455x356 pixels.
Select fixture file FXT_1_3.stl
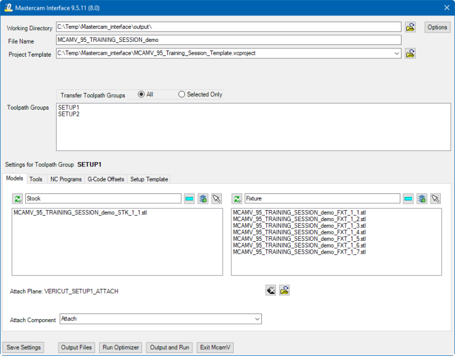(299, 226)
